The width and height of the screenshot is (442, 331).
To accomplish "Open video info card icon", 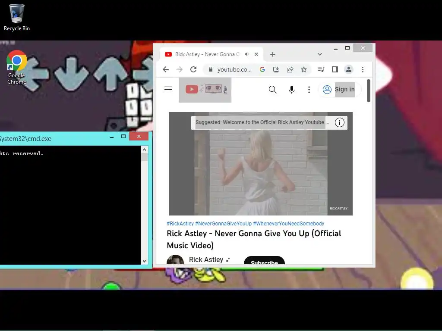I will click(x=340, y=122).
